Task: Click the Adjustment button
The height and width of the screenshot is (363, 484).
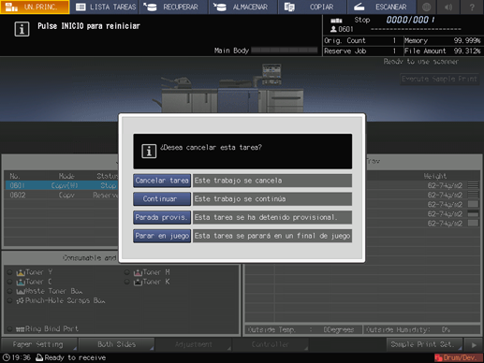Action: pos(193,344)
